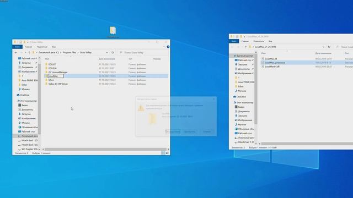
Task: Select the LoudMax_установка file
Action: tap(275, 63)
